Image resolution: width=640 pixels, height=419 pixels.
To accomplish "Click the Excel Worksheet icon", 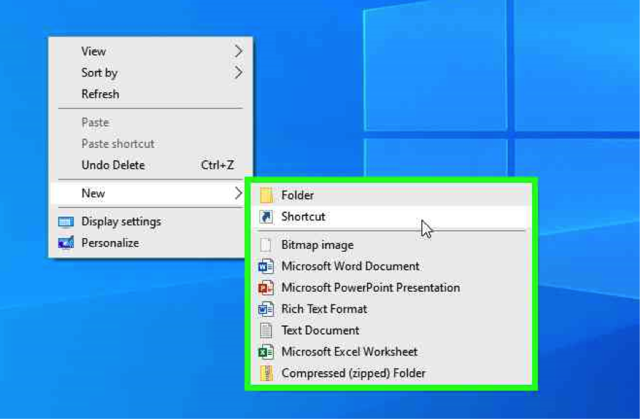I will pos(266,352).
